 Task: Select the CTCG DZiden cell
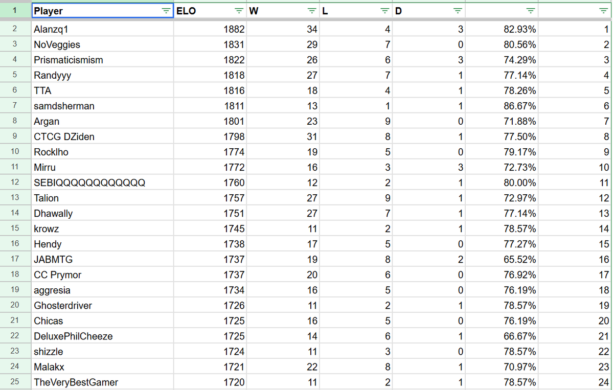pyautogui.click(x=102, y=137)
